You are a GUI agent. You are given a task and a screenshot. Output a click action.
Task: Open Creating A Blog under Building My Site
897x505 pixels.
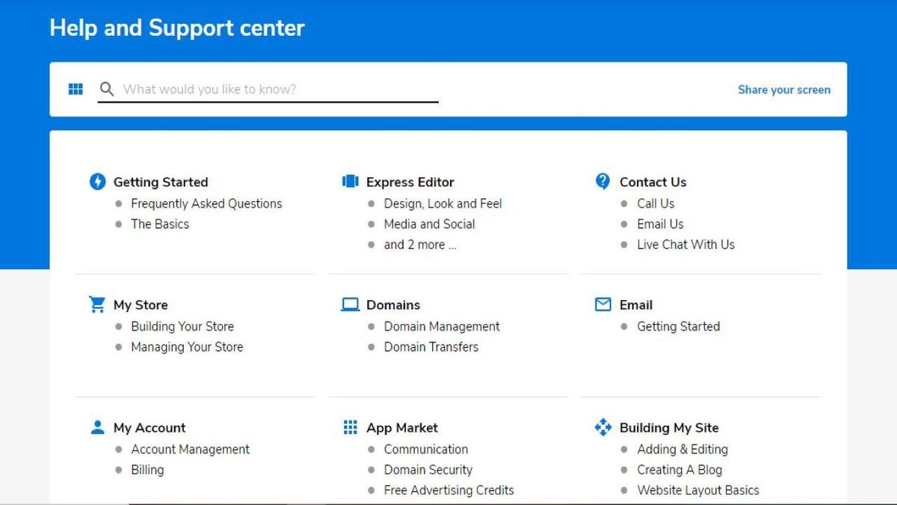(x=679, y=470)
